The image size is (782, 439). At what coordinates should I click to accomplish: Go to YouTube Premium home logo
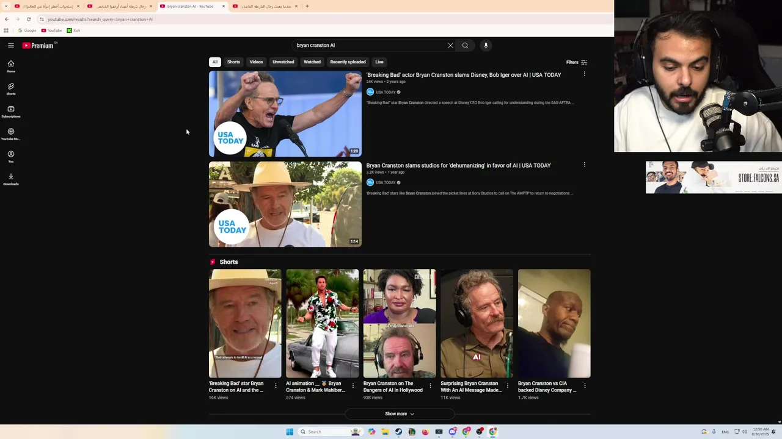(x=38, y=45)
